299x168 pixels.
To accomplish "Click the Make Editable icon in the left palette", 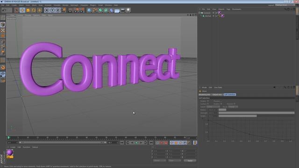I will (3, 18).
